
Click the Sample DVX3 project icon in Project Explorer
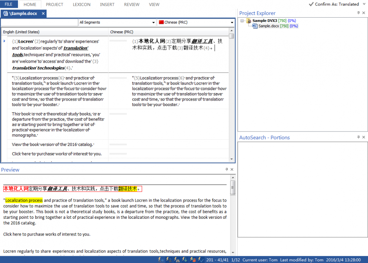(x=249, y=21)
